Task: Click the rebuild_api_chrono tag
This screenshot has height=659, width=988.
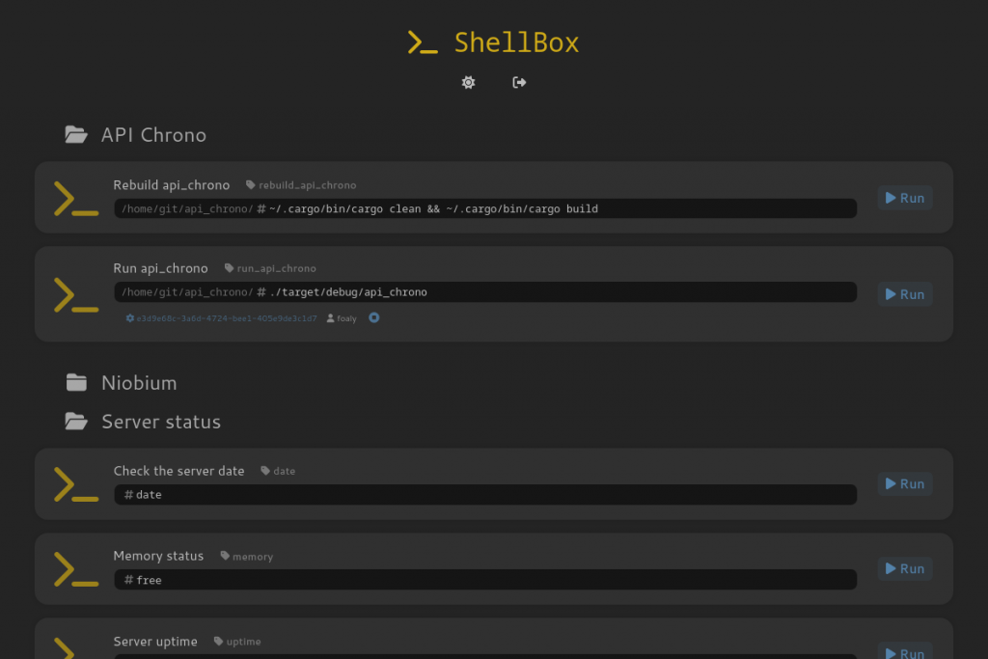Action: coord(306,185)
